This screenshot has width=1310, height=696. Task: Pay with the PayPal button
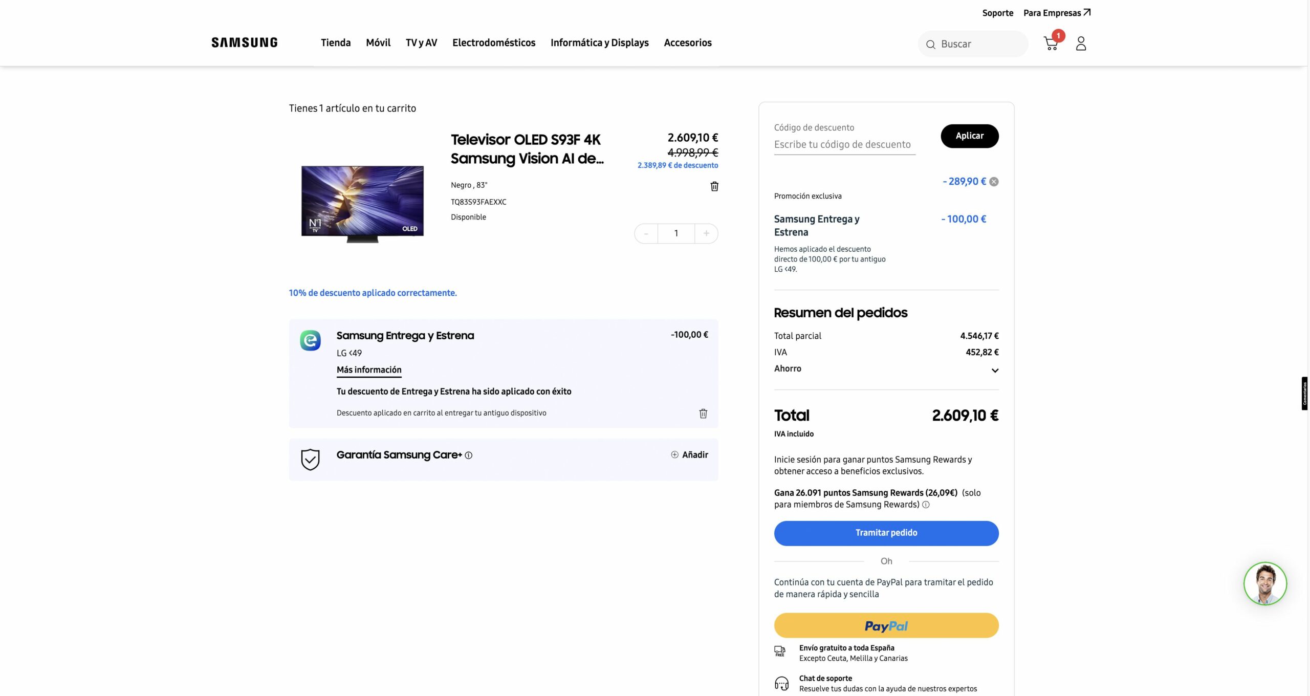(x=886, y=625)
